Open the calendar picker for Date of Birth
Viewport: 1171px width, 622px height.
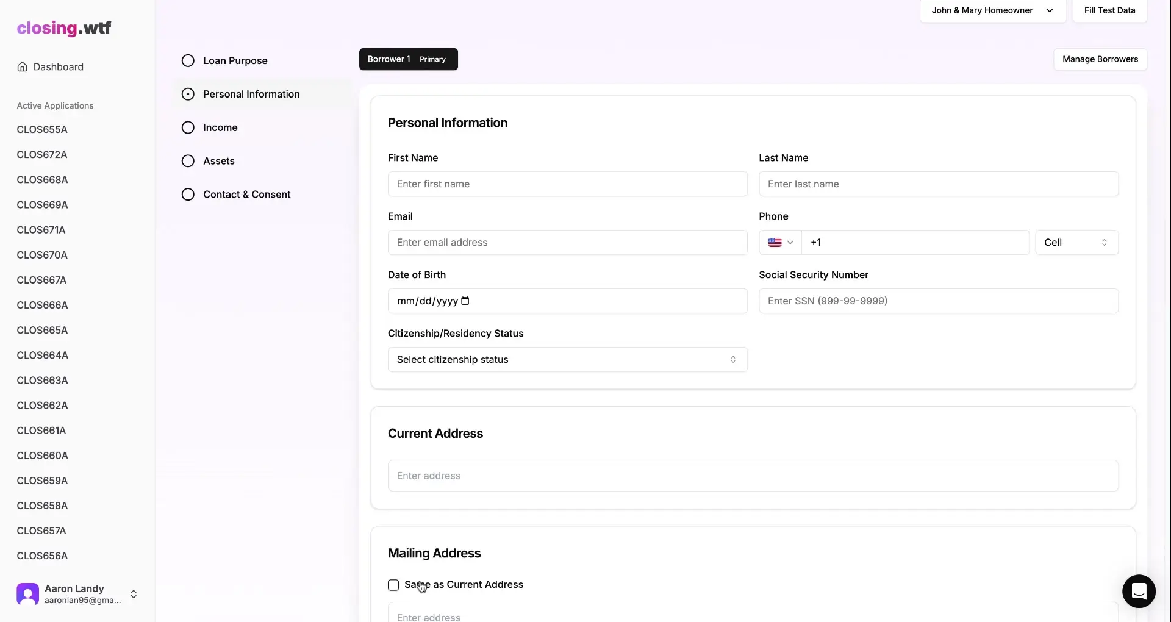(465, 301)
